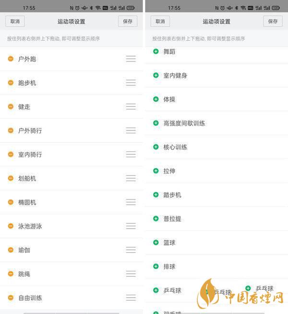
Task: Tap the reorder handle for 泳池游泳
Action: click(131, 226)
